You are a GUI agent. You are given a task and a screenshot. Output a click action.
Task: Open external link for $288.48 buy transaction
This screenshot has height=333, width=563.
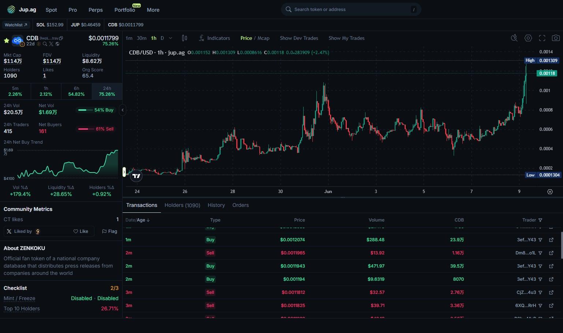coord(551,240)
